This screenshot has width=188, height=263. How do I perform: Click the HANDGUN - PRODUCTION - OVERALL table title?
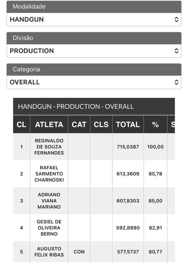[x=76, y=107]
